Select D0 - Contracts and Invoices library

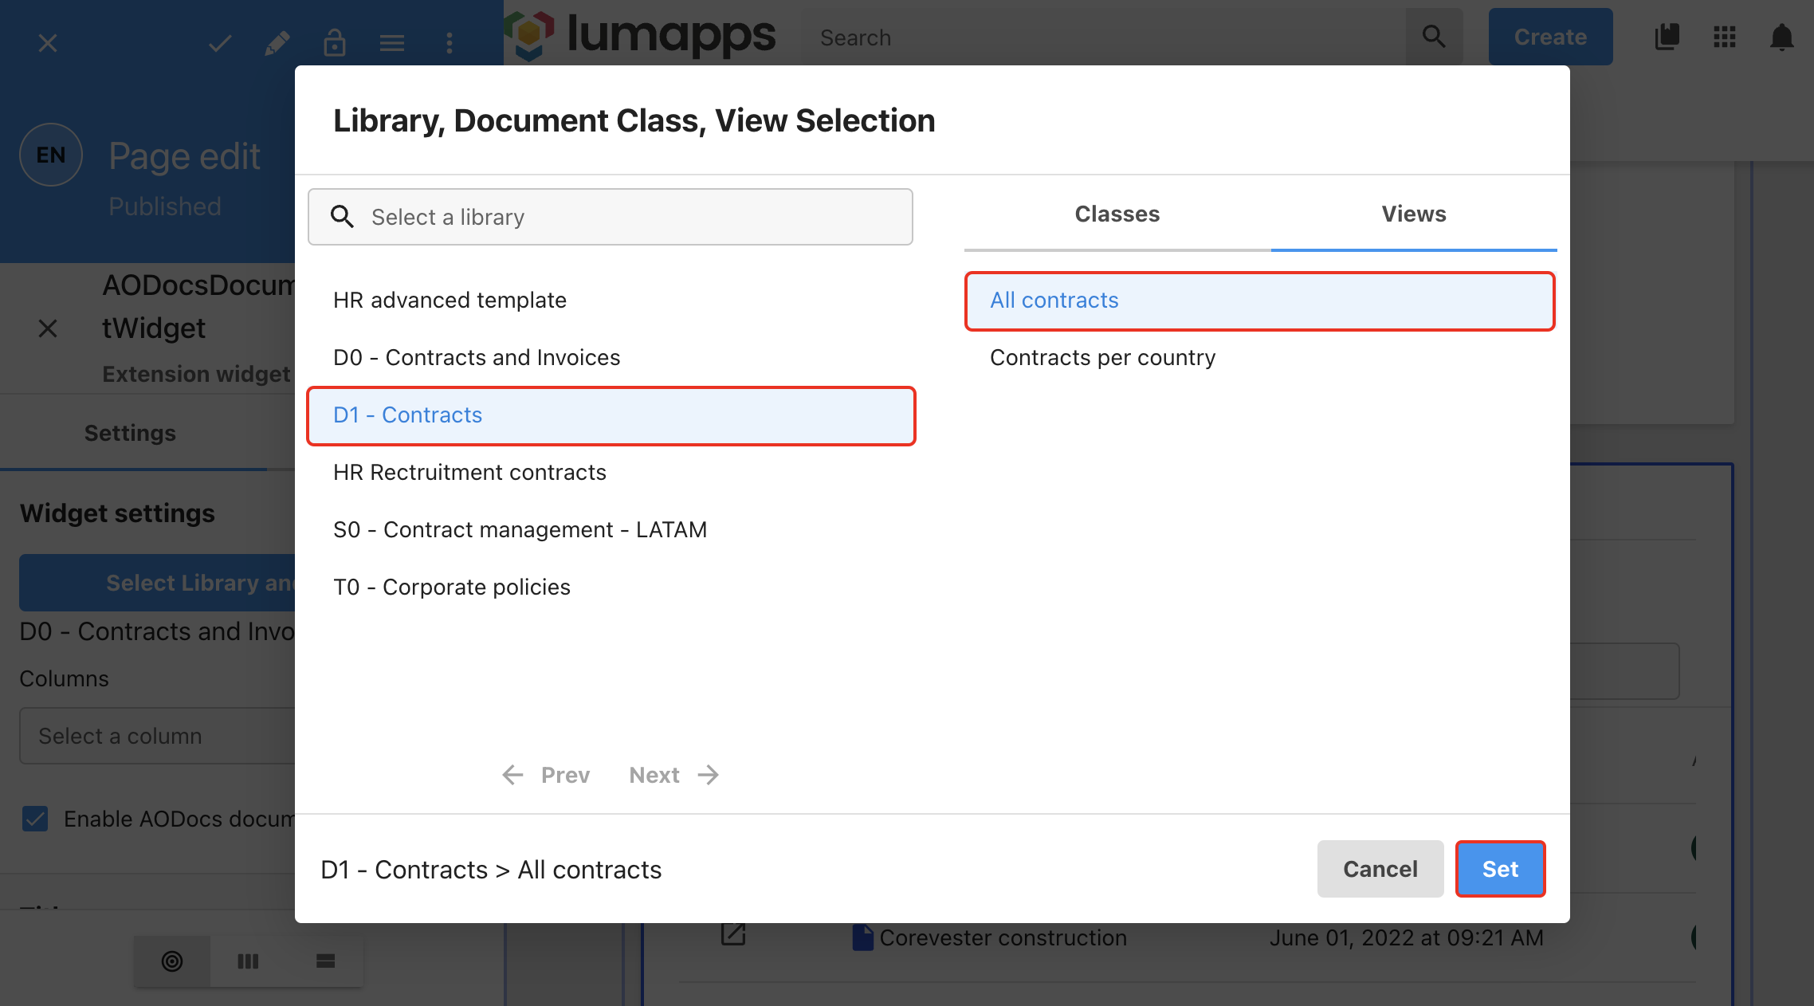pos(611,357)
